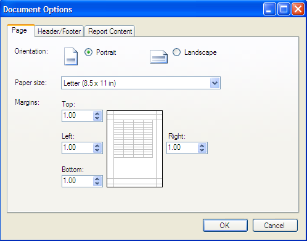This screenshot has height=241, width=307.
Task: Click the Letter (8.5 x 11 in) combo box
Action: tap(141, 83)
